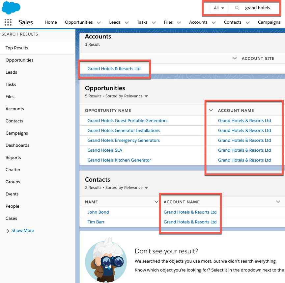Image resolution: width=285 pixels, height=283 pixels.
Task: Open John Bond contact record
Action: click(x=98, y=212)
